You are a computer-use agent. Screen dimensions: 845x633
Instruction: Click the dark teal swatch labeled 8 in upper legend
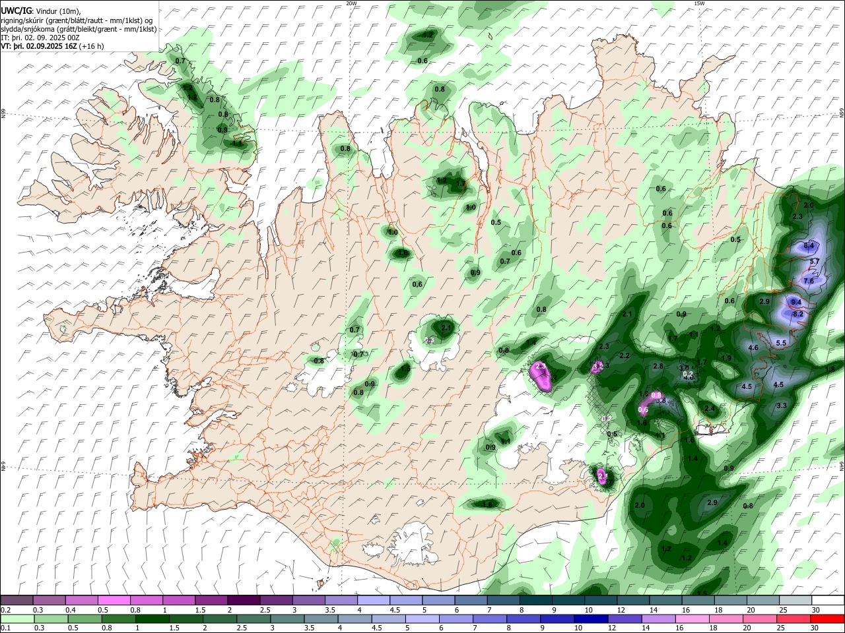pyautogui.click(x=536, y=600)
